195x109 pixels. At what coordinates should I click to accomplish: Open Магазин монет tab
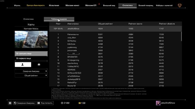[73, 5]
